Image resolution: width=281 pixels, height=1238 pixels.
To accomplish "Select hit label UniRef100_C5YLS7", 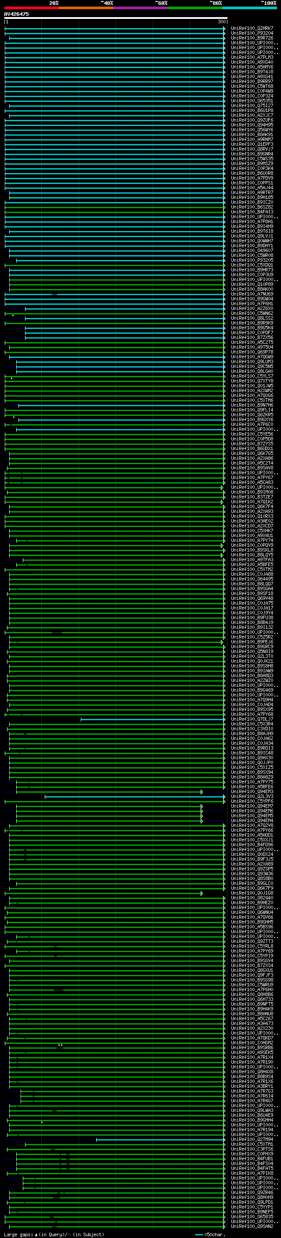I will point(252,376).
